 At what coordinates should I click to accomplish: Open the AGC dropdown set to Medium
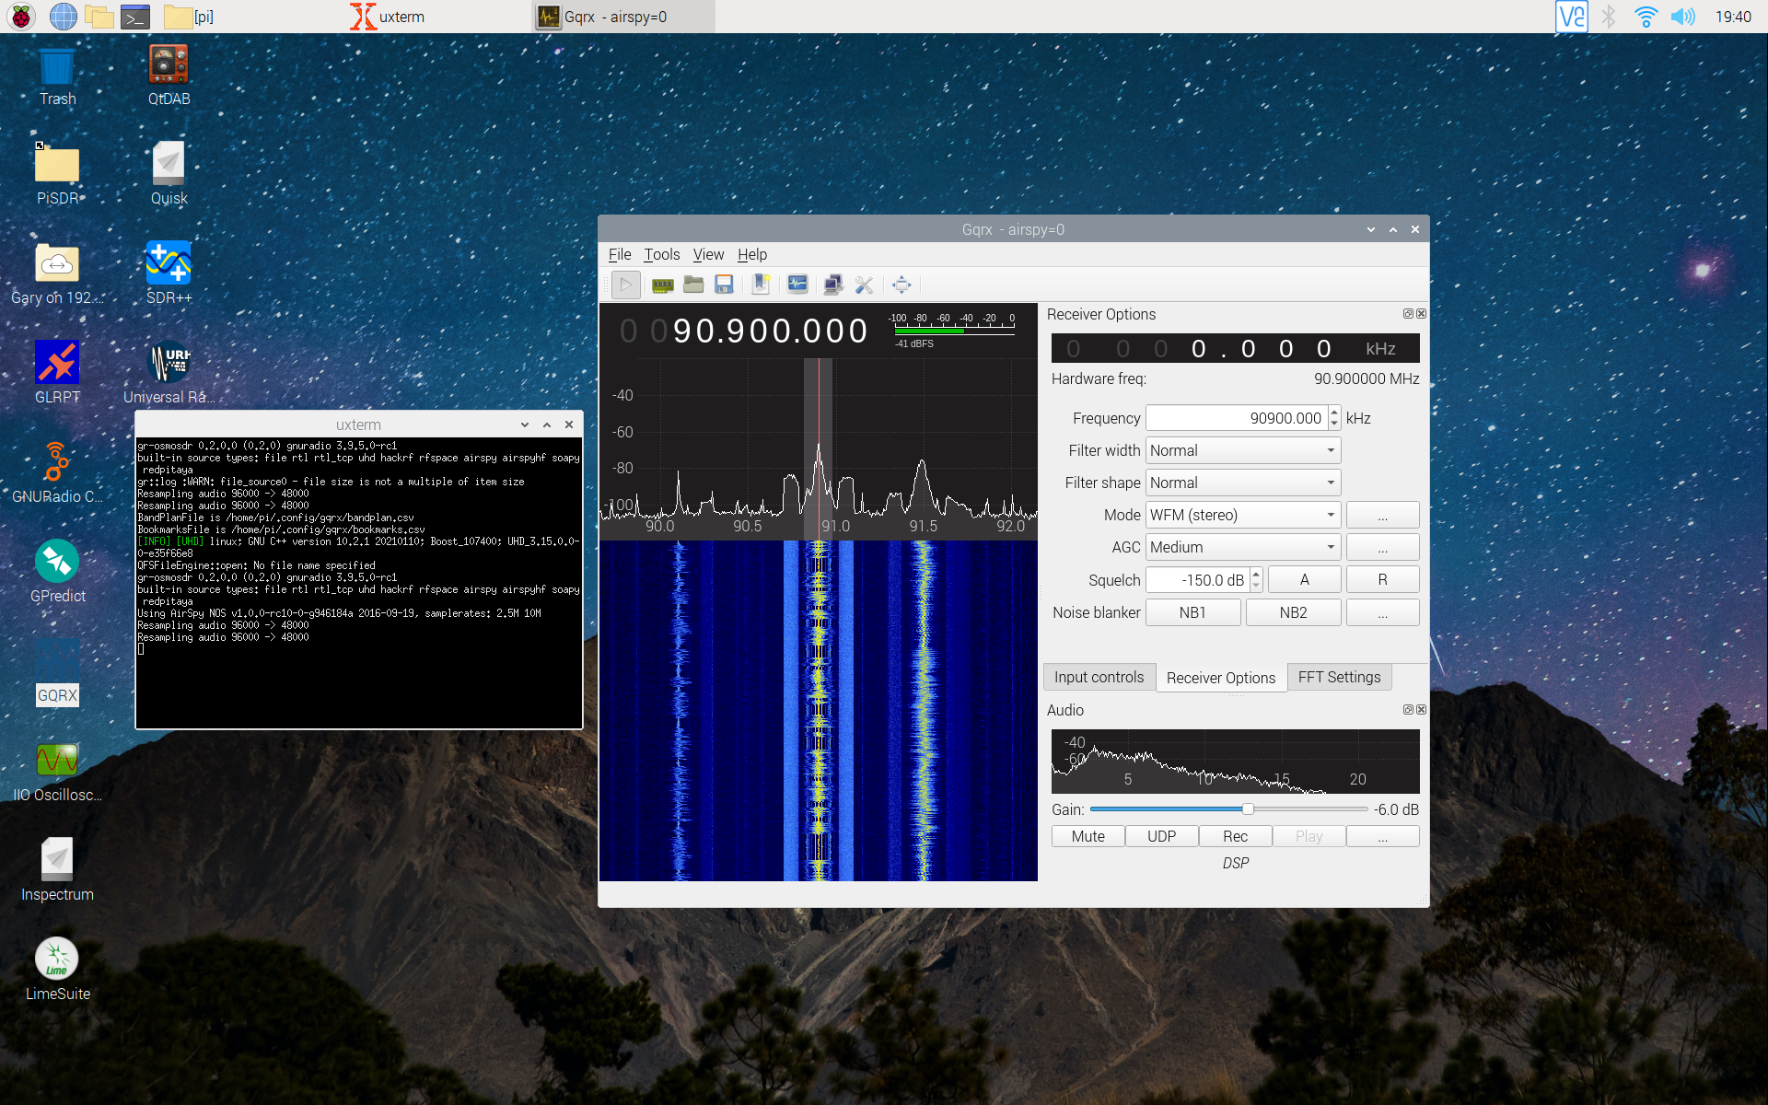[1243, 547]
